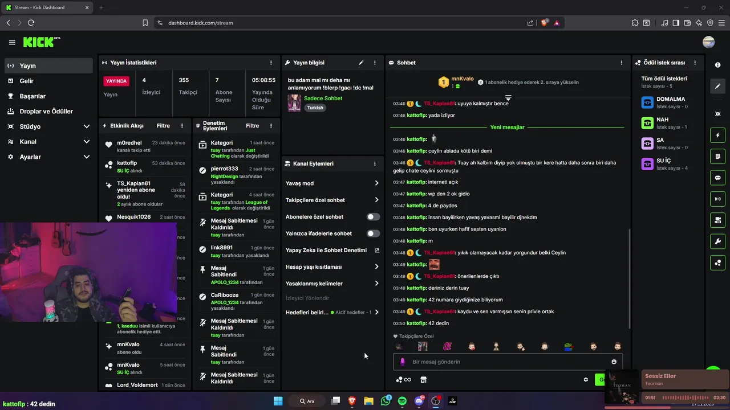Switch to Stream - Kick Dashboard browser tab
The image size is (730, 410).
pyautogui.click(x=48, y=7)
